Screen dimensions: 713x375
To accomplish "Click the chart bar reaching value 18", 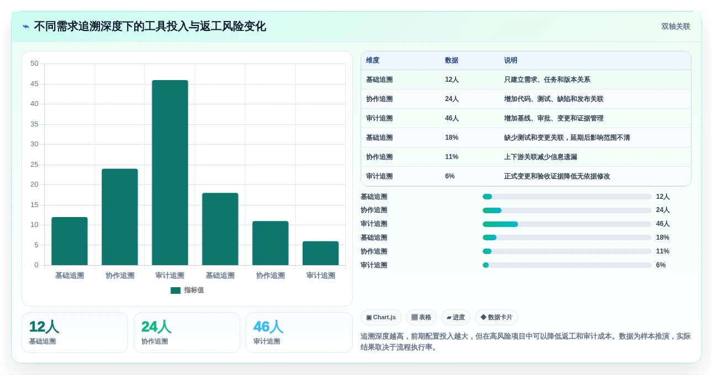I will pyautogui.click(x=220, y=229).
